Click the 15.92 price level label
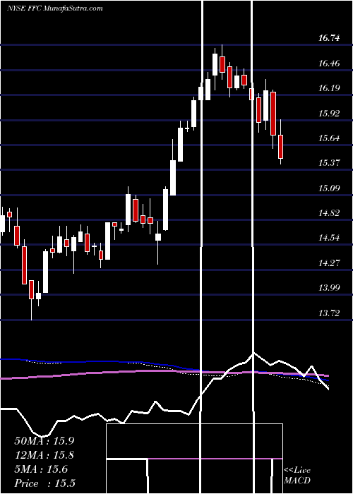Image resolution: width=353 pixels, height=494 pixels. [329, 113]
